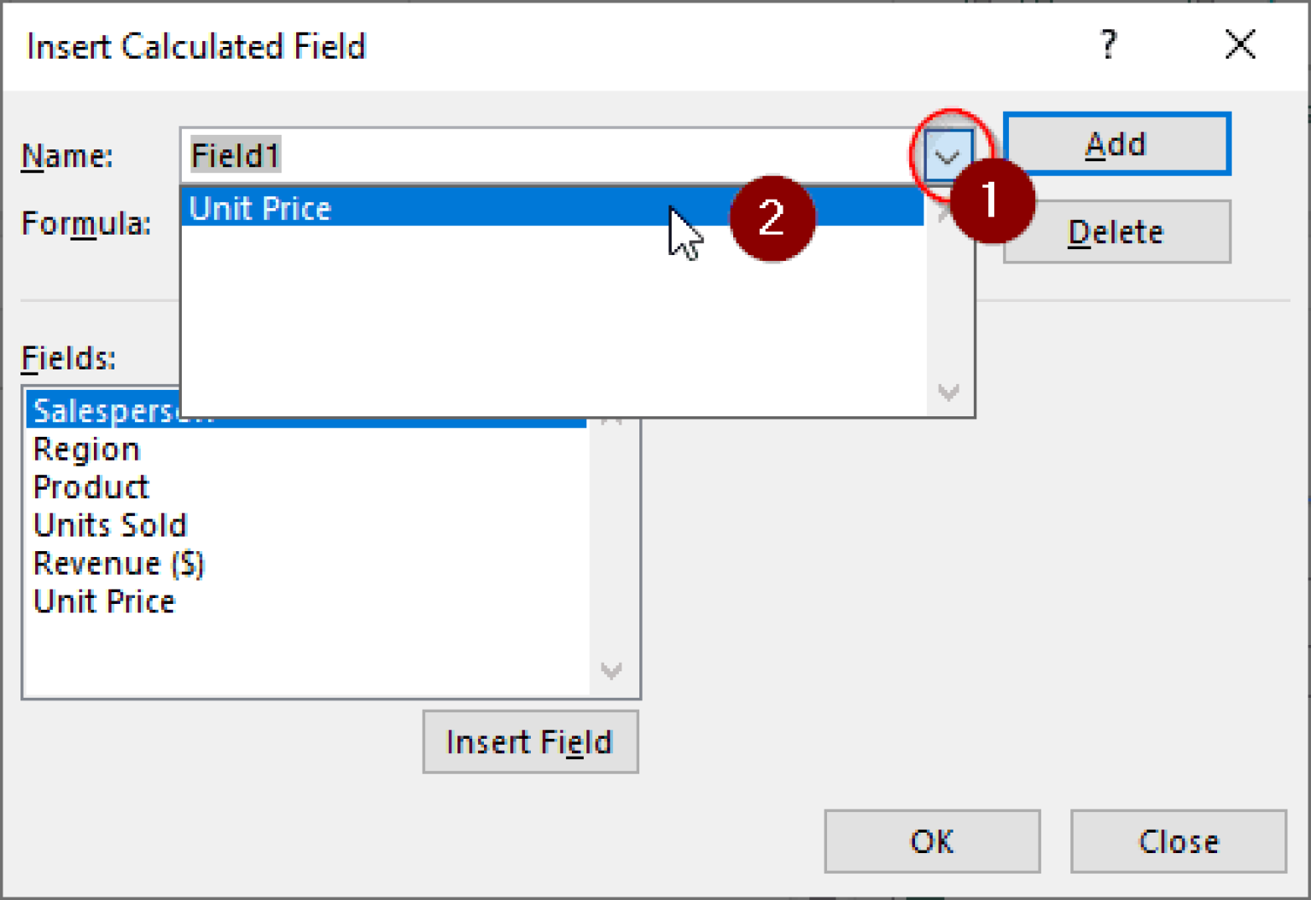Click the down chevron on the Name box
The image size is (1311, 900).
pos(947,155)
